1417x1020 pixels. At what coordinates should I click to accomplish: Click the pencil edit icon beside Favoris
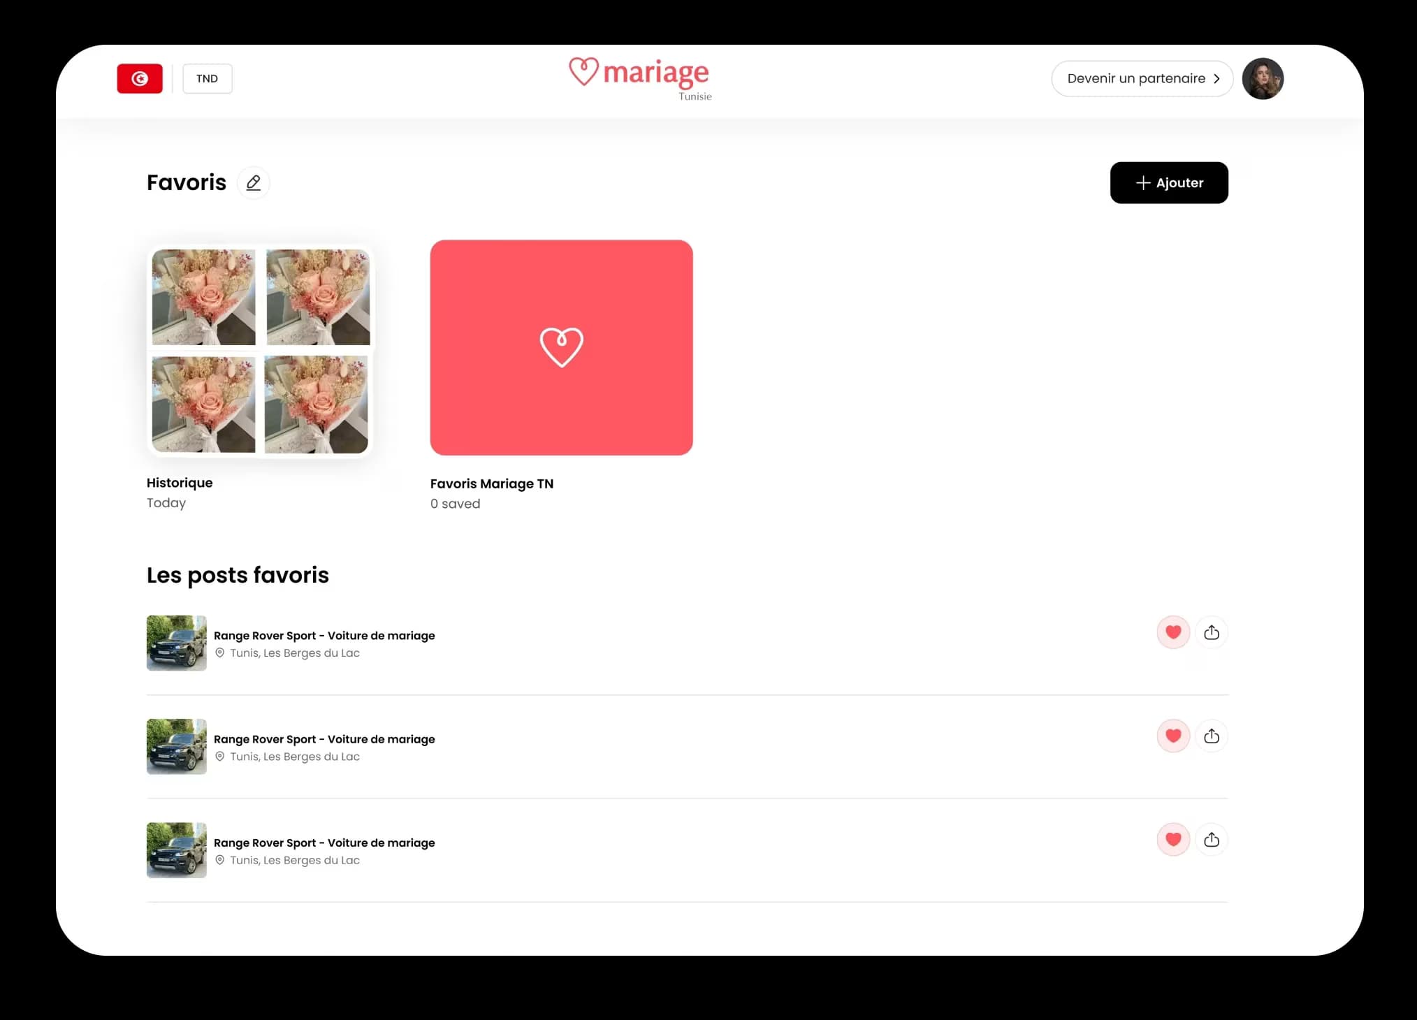pyautogui.click(x=253, y=183)
